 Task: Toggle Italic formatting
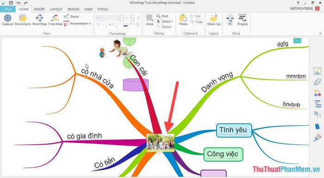point(103,25)
